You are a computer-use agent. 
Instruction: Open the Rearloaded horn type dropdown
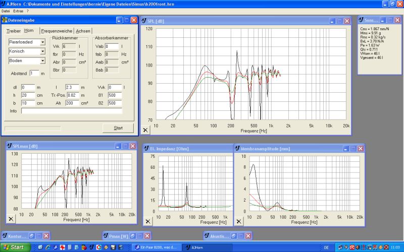tap(42, 42)
